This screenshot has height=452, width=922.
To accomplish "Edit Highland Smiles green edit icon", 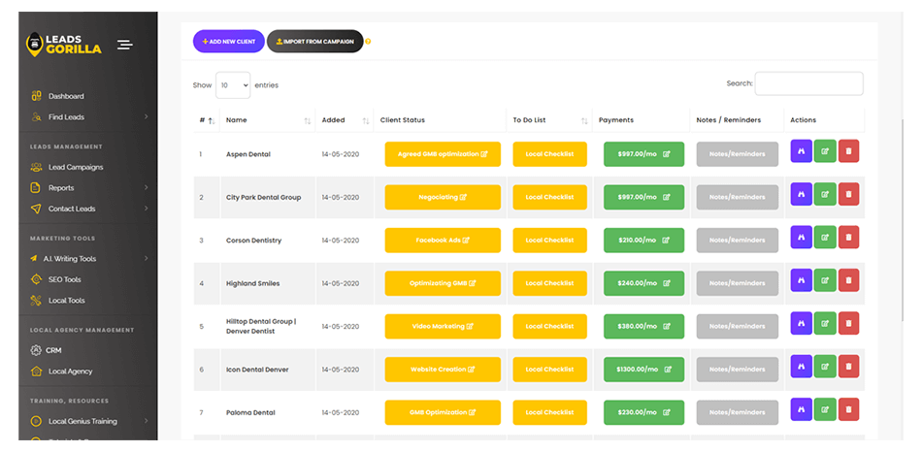I will tap(824, 279).
